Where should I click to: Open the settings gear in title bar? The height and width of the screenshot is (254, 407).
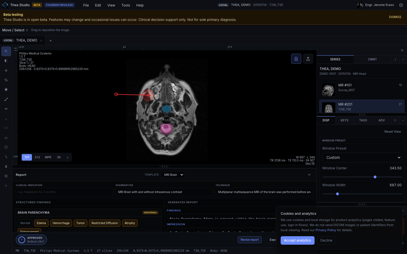(x=401, y=5)
